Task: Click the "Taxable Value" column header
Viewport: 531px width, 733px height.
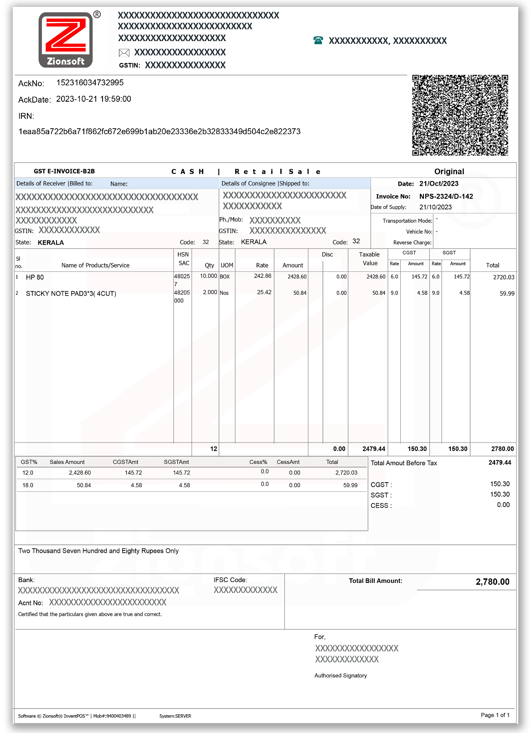Action: [369, 259]
